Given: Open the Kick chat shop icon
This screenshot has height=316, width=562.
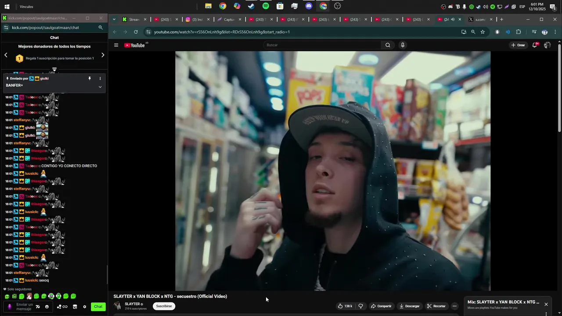Looking at the screenshot, I should pos(75,307).
